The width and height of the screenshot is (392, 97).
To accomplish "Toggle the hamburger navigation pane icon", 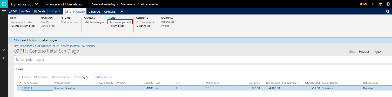I will coord(4,11).
